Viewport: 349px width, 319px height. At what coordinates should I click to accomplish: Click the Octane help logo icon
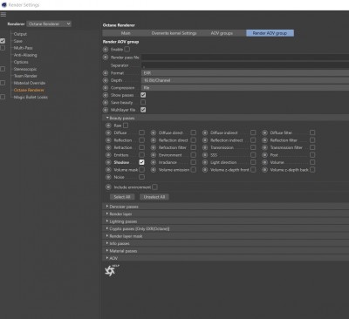click(111, 270)
